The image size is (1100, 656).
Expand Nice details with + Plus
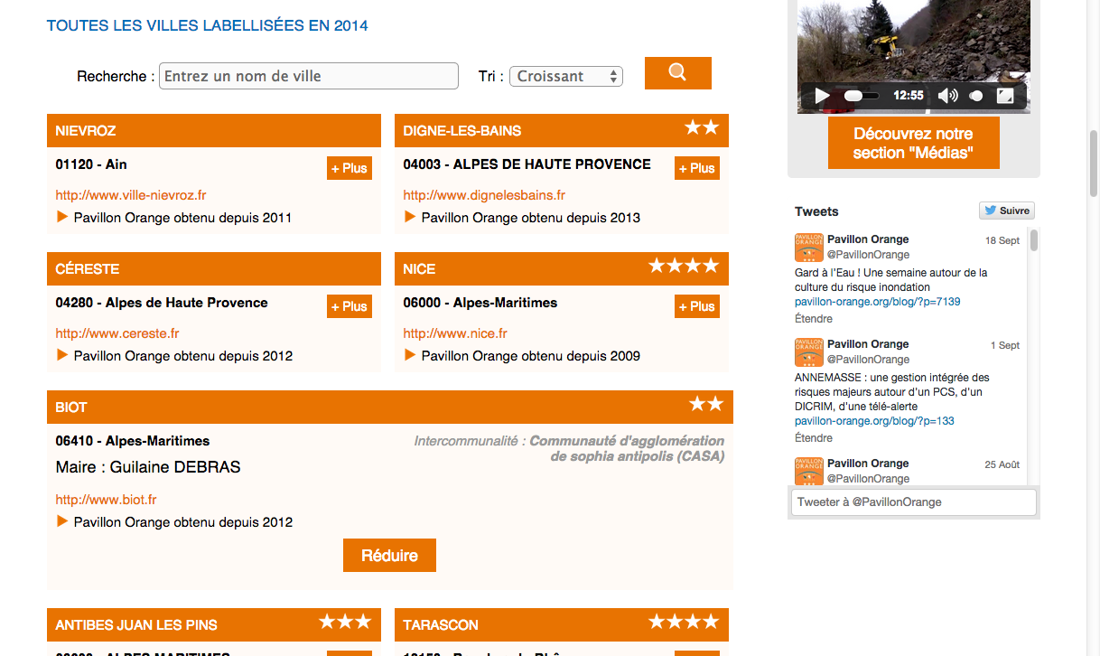697,306
